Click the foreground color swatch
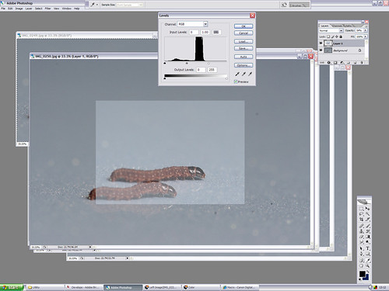The height and width of the screenshot is (291, 389). 363,274
